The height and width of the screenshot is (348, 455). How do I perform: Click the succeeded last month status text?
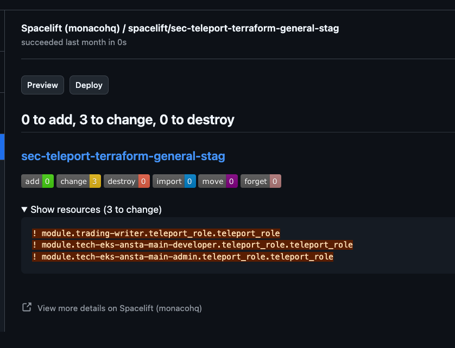(74, 42)
